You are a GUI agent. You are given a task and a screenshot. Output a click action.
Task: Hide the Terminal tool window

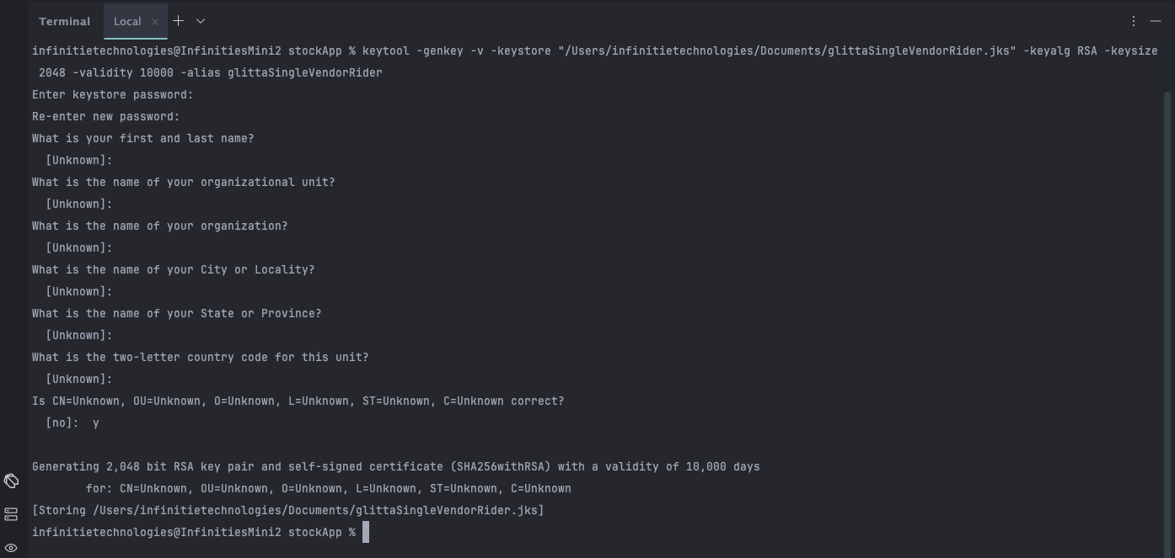coord(1156,21)
